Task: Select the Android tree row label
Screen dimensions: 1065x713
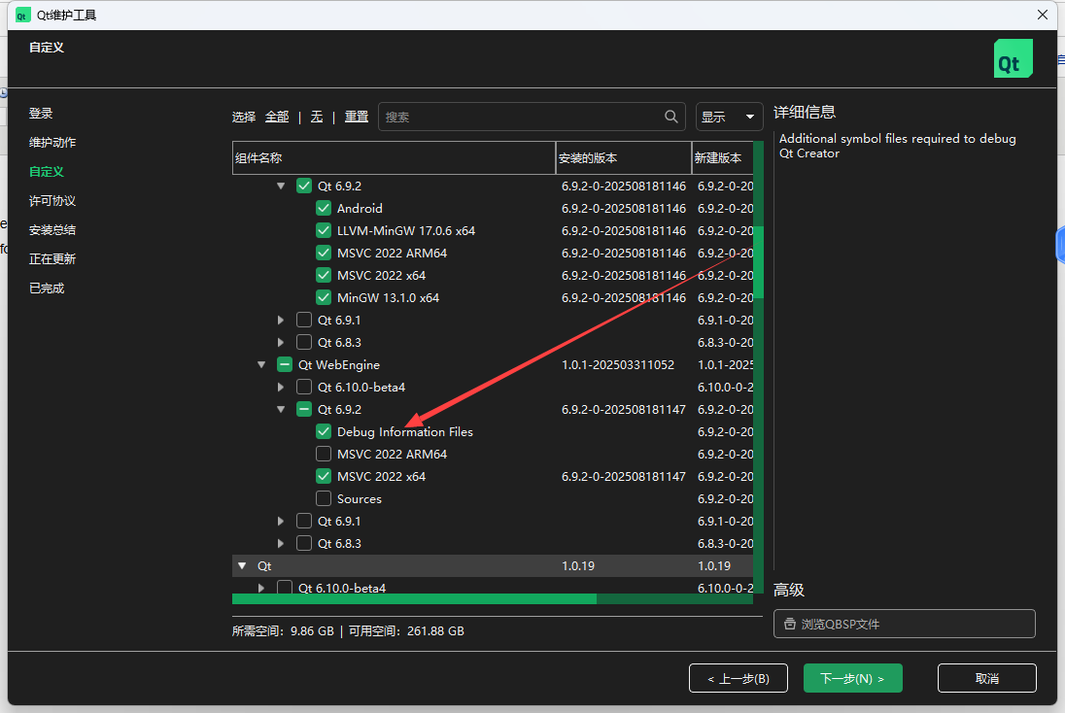Action: pyautogui.click(x=360, y=209)
